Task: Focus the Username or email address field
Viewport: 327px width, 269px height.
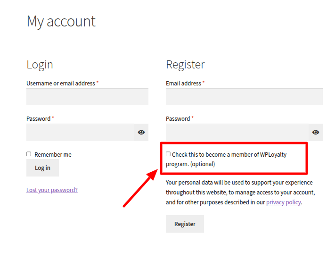Action: [87, 97]
